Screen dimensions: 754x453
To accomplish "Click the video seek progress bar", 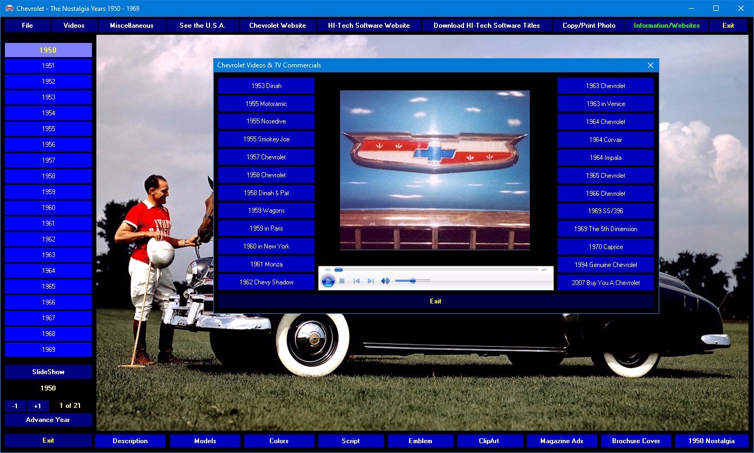I will coord(436,270).
